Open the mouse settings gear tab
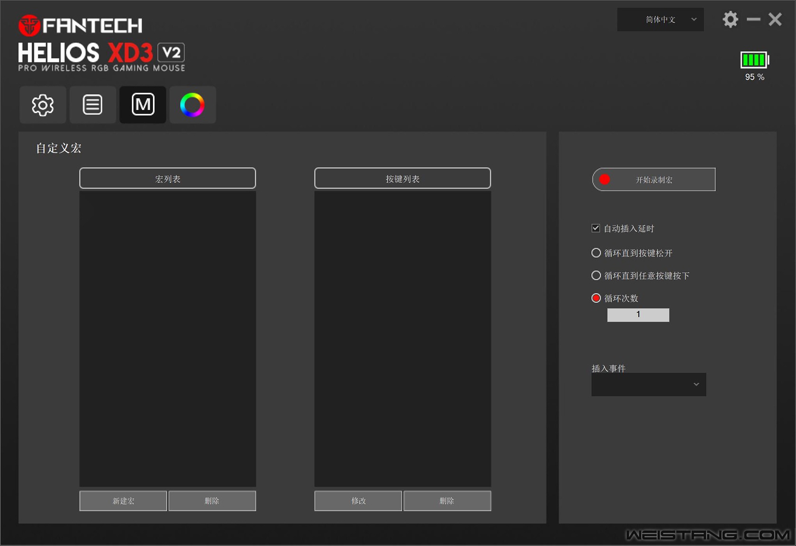796x546 pixels. tap(43, 105)
